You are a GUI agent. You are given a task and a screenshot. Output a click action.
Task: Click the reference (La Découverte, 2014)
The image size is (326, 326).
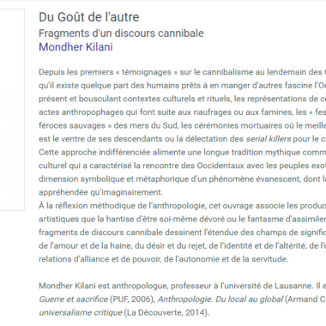(166, 312)
